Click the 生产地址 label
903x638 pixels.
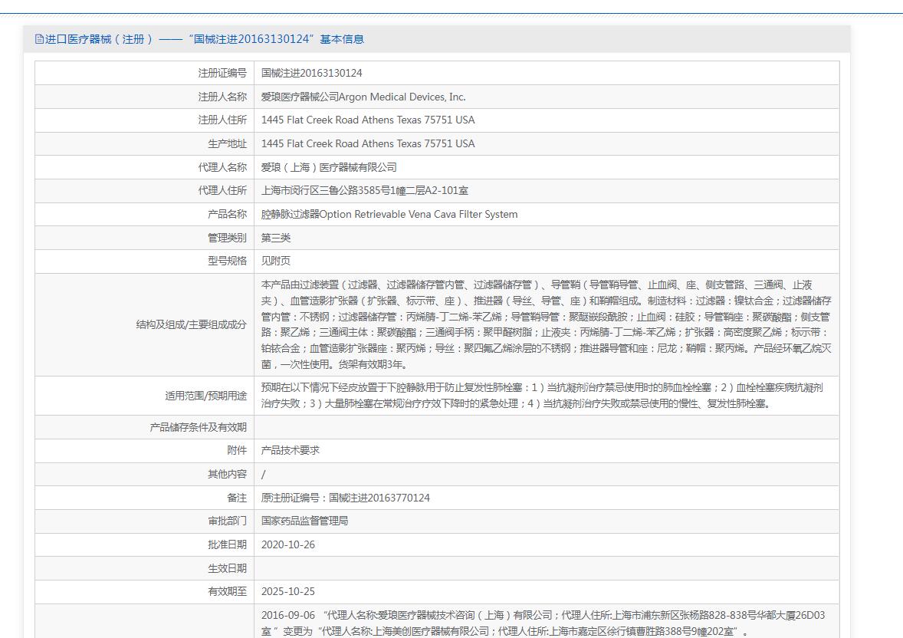(227, 143)
